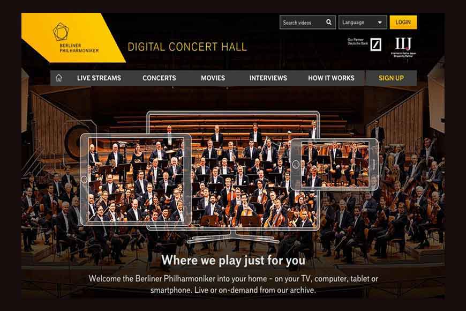The image size is (466, 311).
Task: Go to the Concerts section
Action: click(159, 78)
